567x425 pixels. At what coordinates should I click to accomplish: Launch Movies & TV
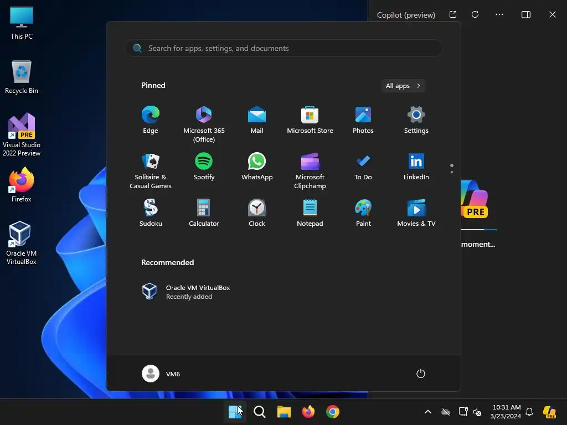tap(416, 213)
